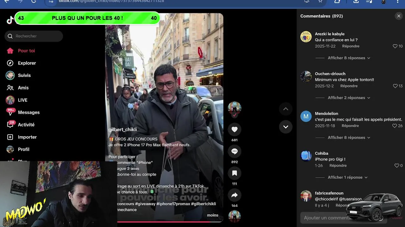Open the browser downloads icon
Image resolution: width=405 pixels, height=227 pixels.
point(356,1)
